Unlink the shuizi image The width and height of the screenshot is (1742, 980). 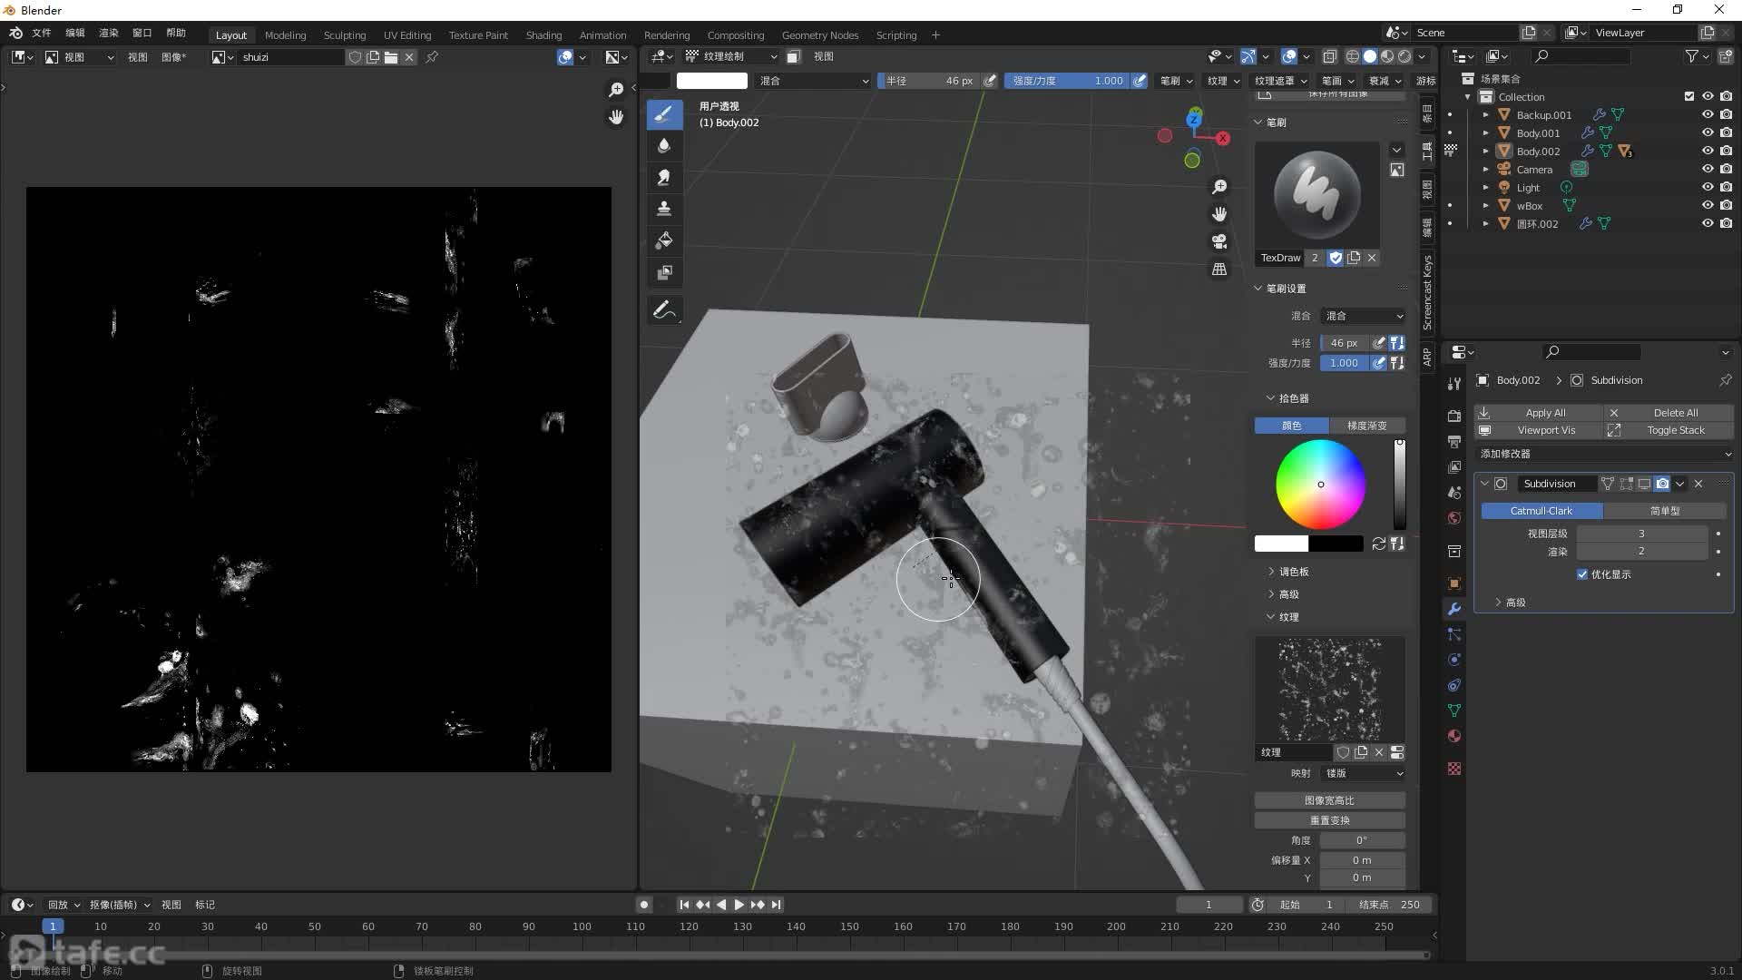[x=409, y=57]
